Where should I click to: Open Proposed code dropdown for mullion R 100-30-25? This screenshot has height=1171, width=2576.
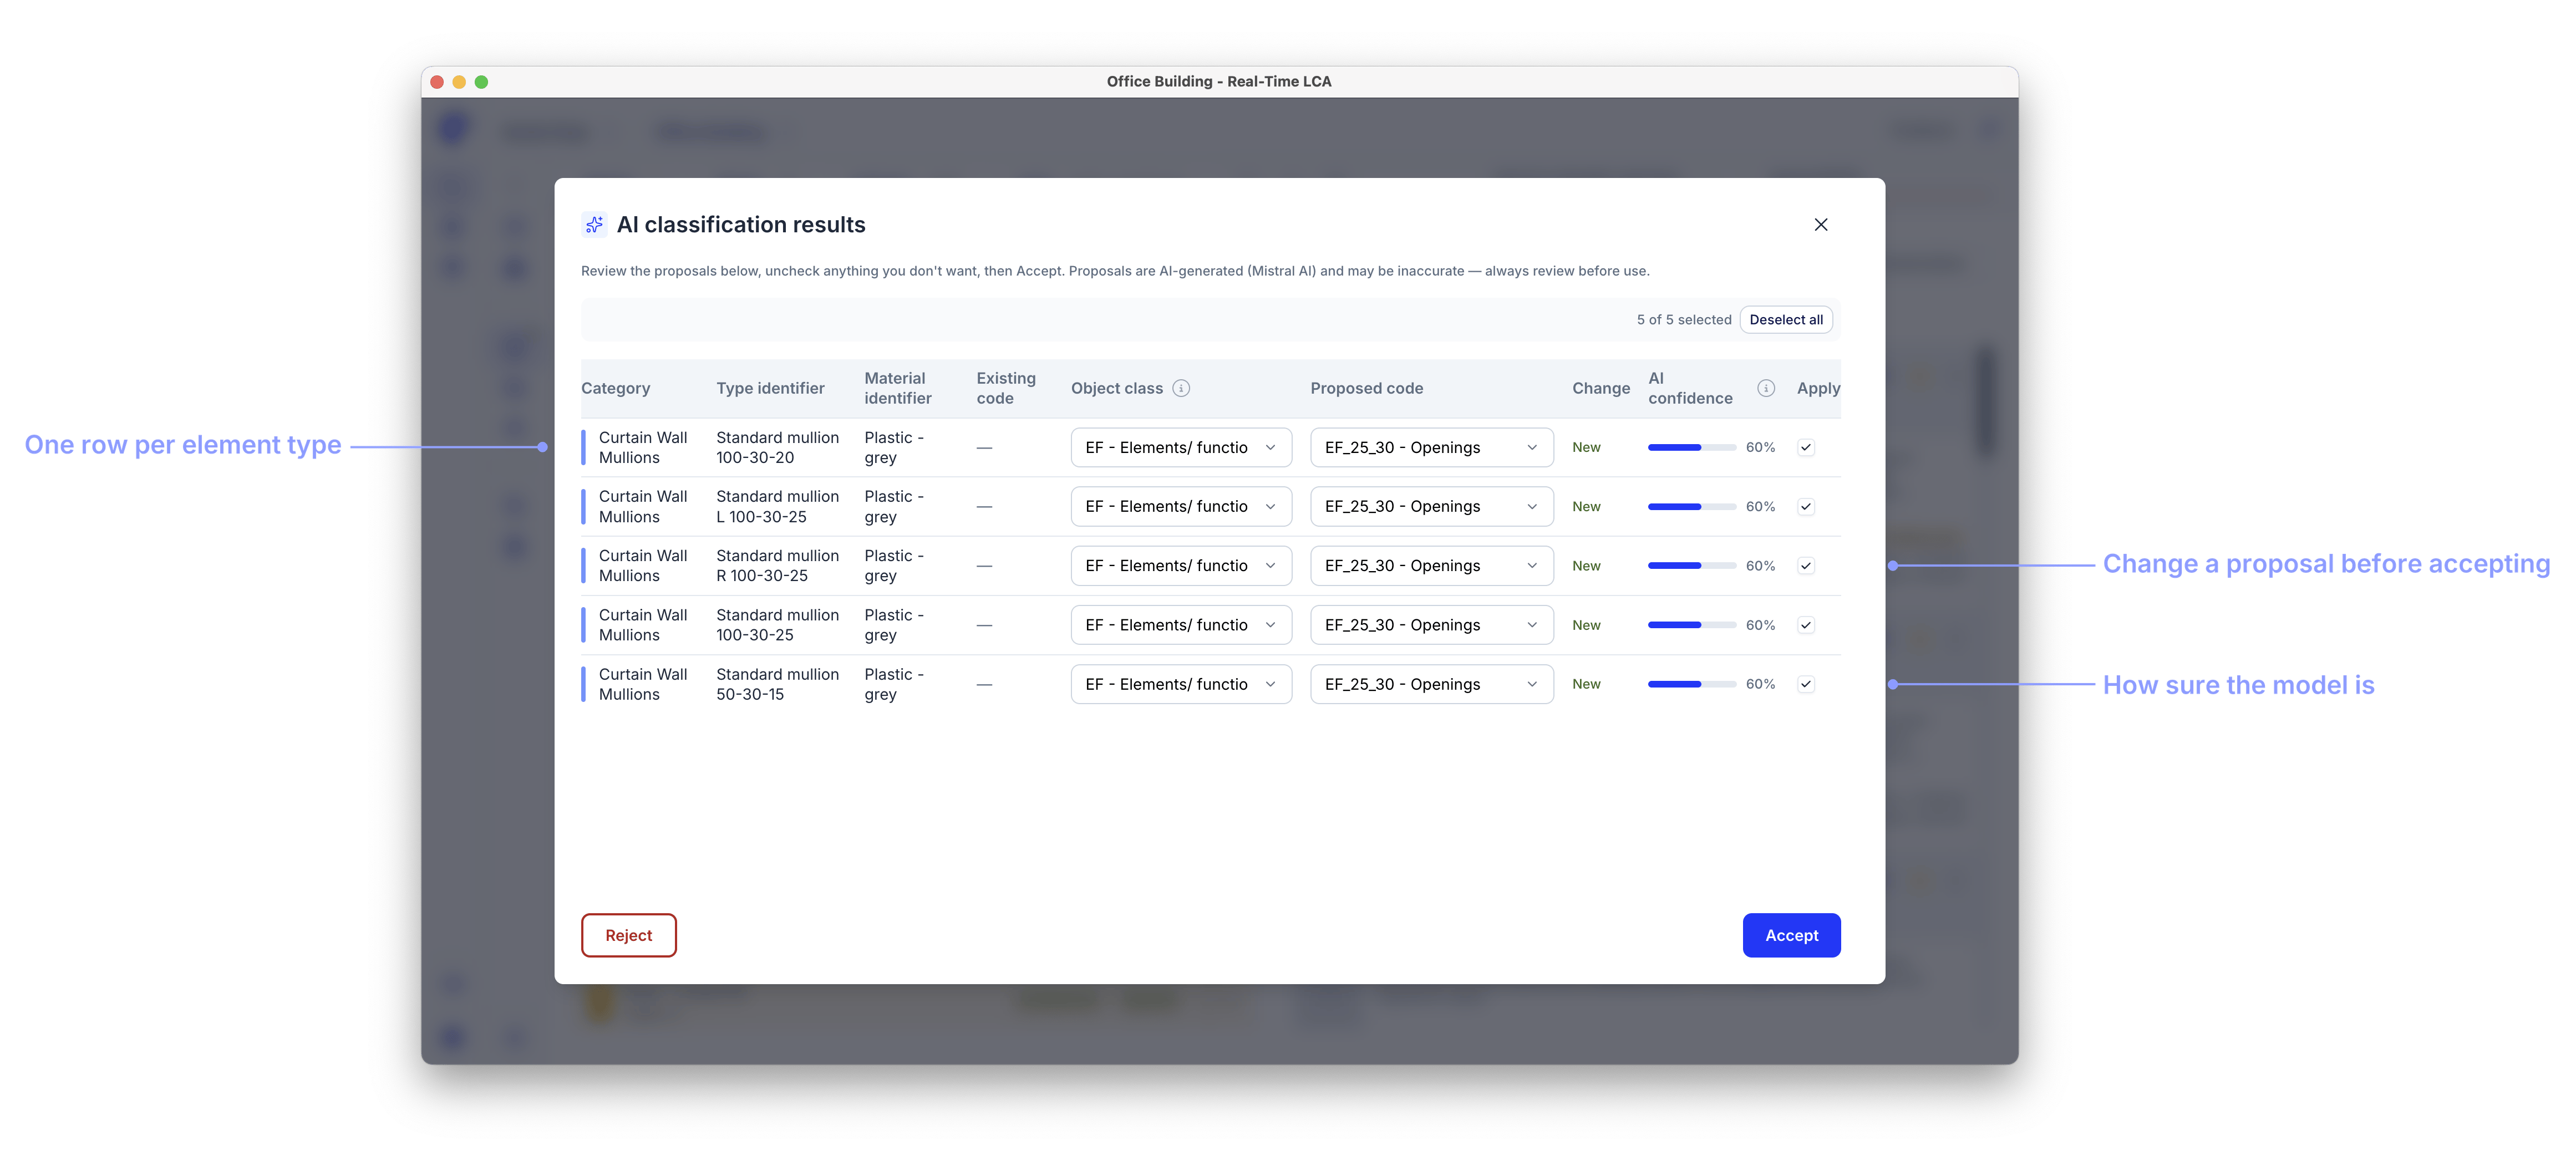click(1431, 565)
